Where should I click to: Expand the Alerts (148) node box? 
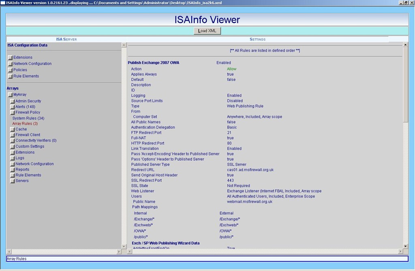tap(13, 107)
